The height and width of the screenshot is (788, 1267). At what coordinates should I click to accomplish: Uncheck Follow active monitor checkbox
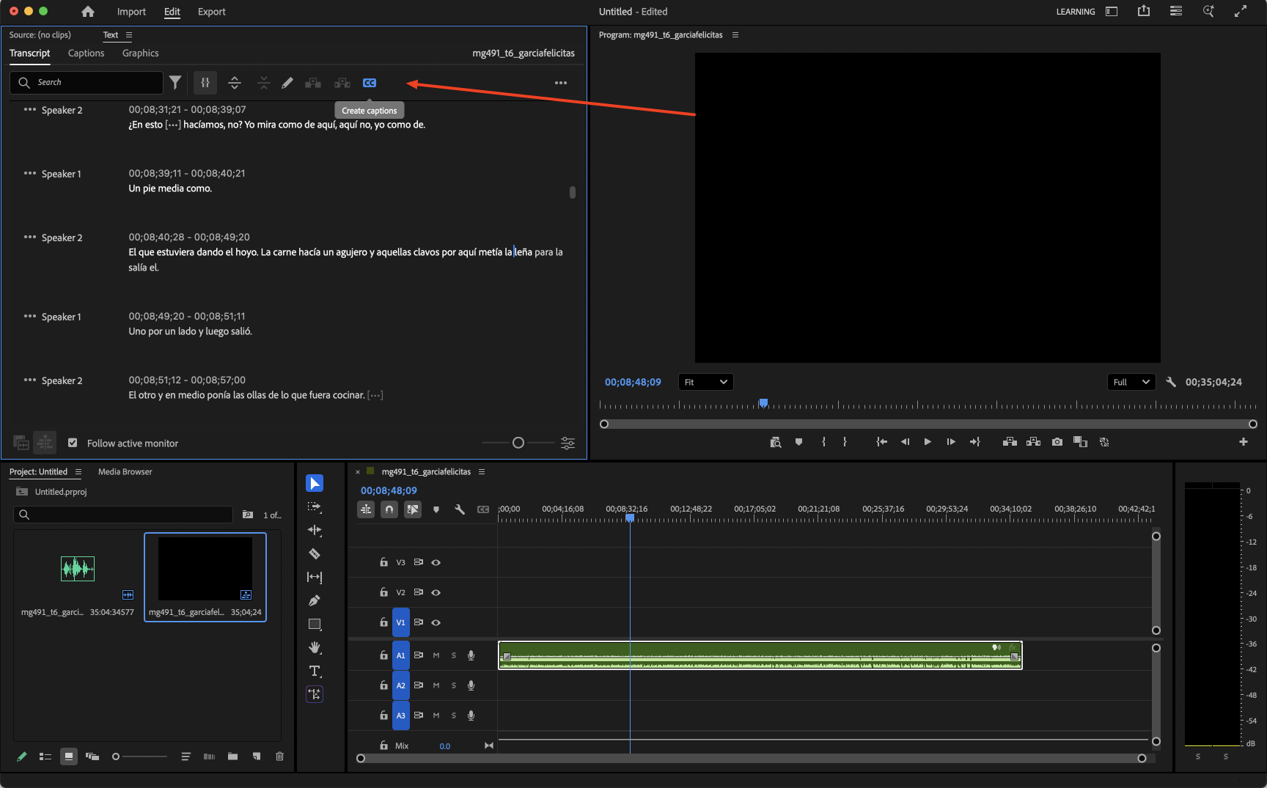[x=73, y=443]
